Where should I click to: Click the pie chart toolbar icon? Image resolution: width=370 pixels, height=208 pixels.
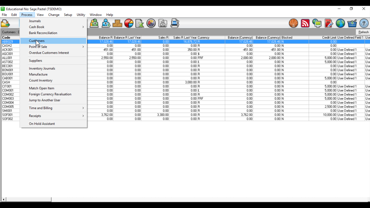point(129,23)
